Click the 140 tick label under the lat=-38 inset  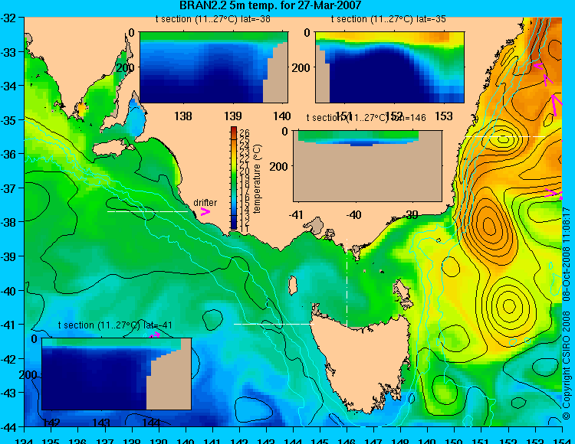282,116
